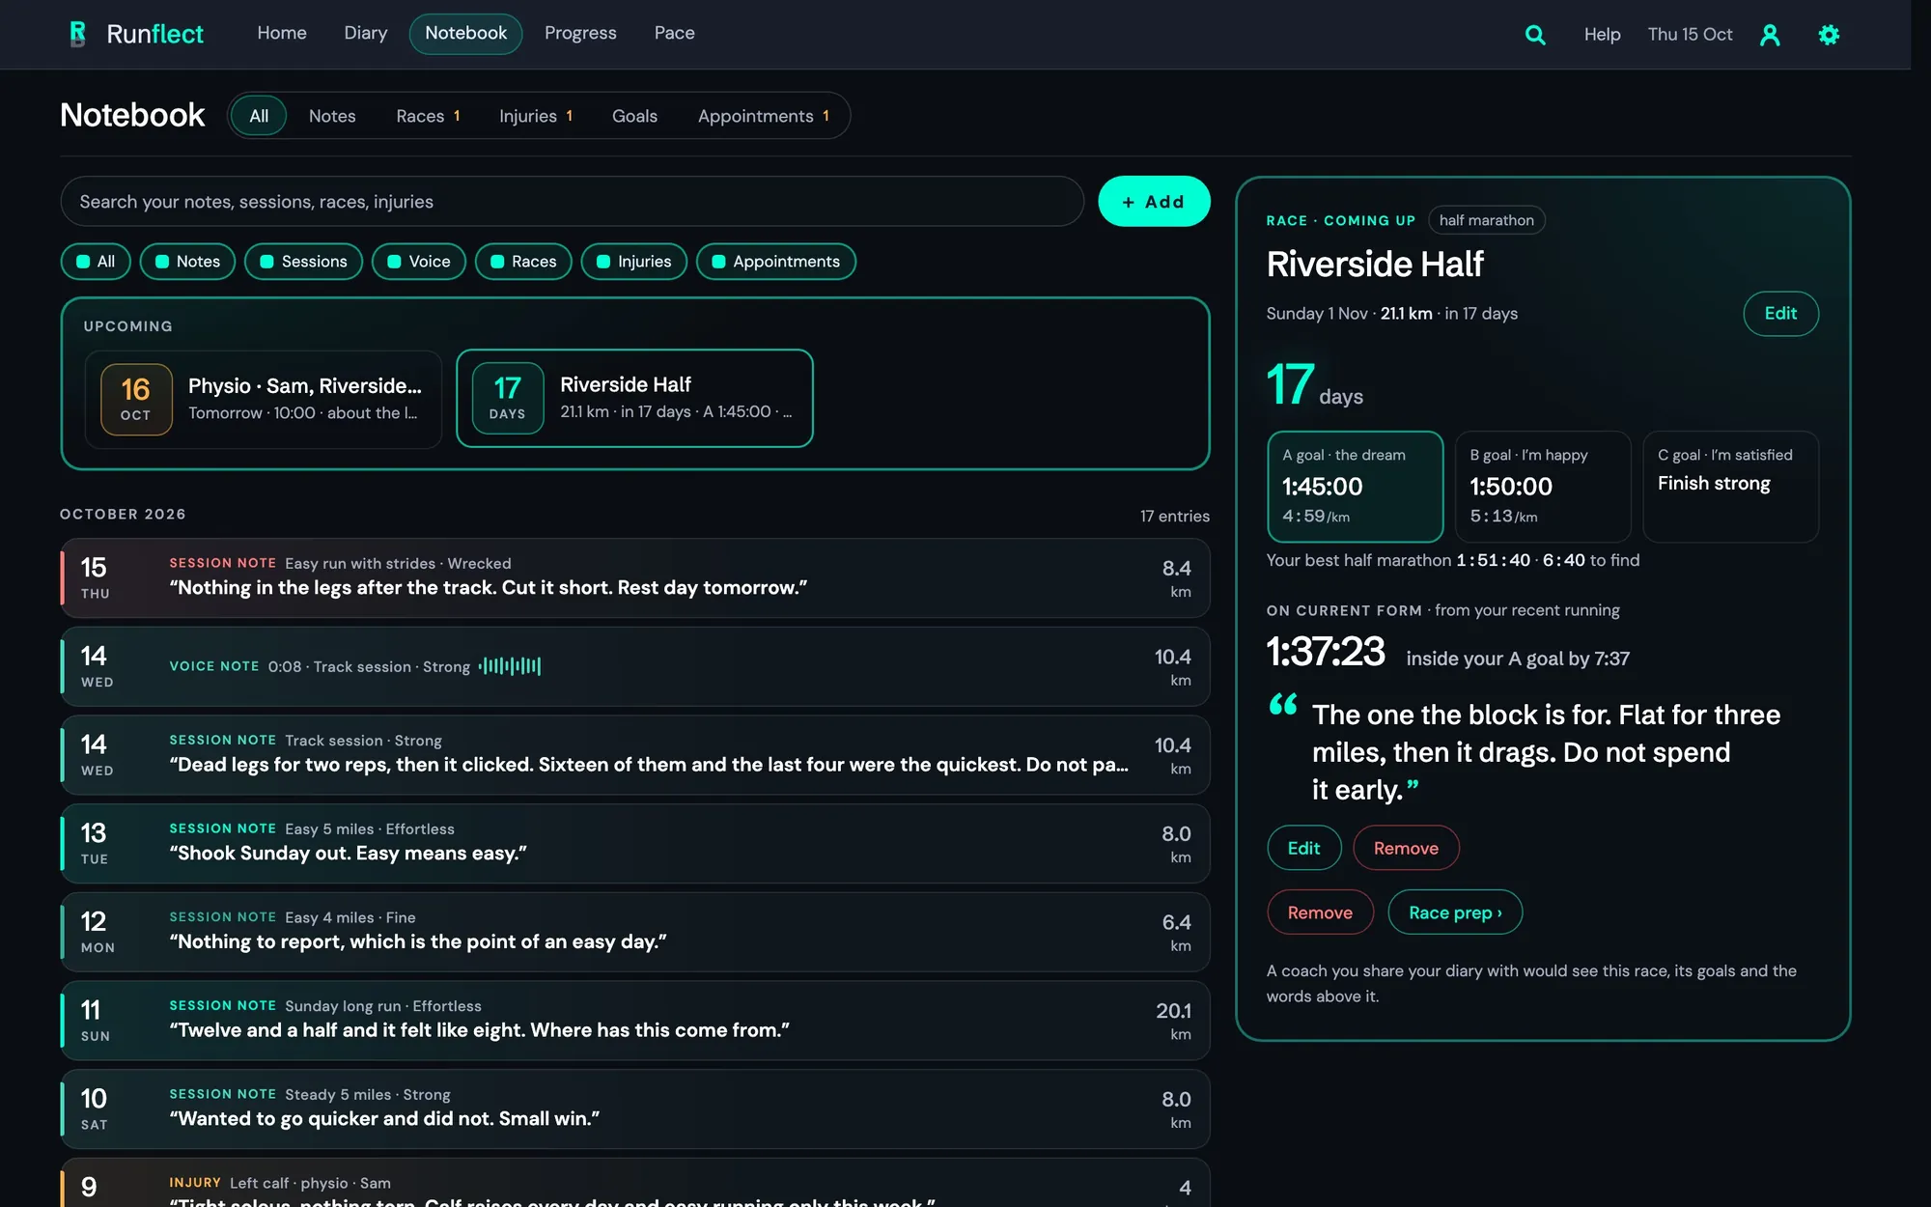Toggle the Appointments filter chip

(776, 262)
